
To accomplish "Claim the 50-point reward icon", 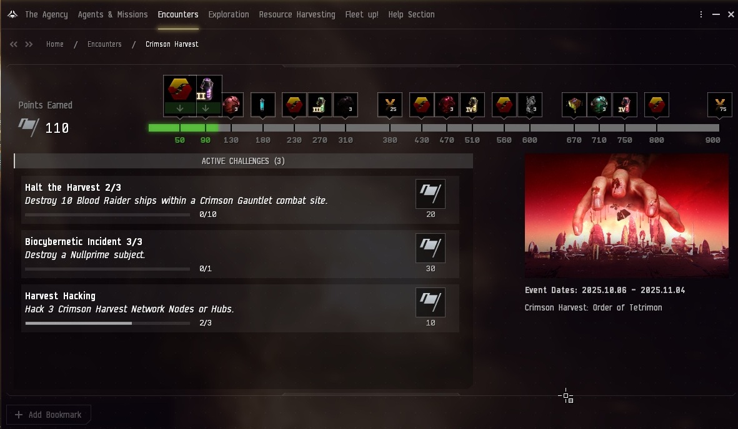I will tap(180, 96).
